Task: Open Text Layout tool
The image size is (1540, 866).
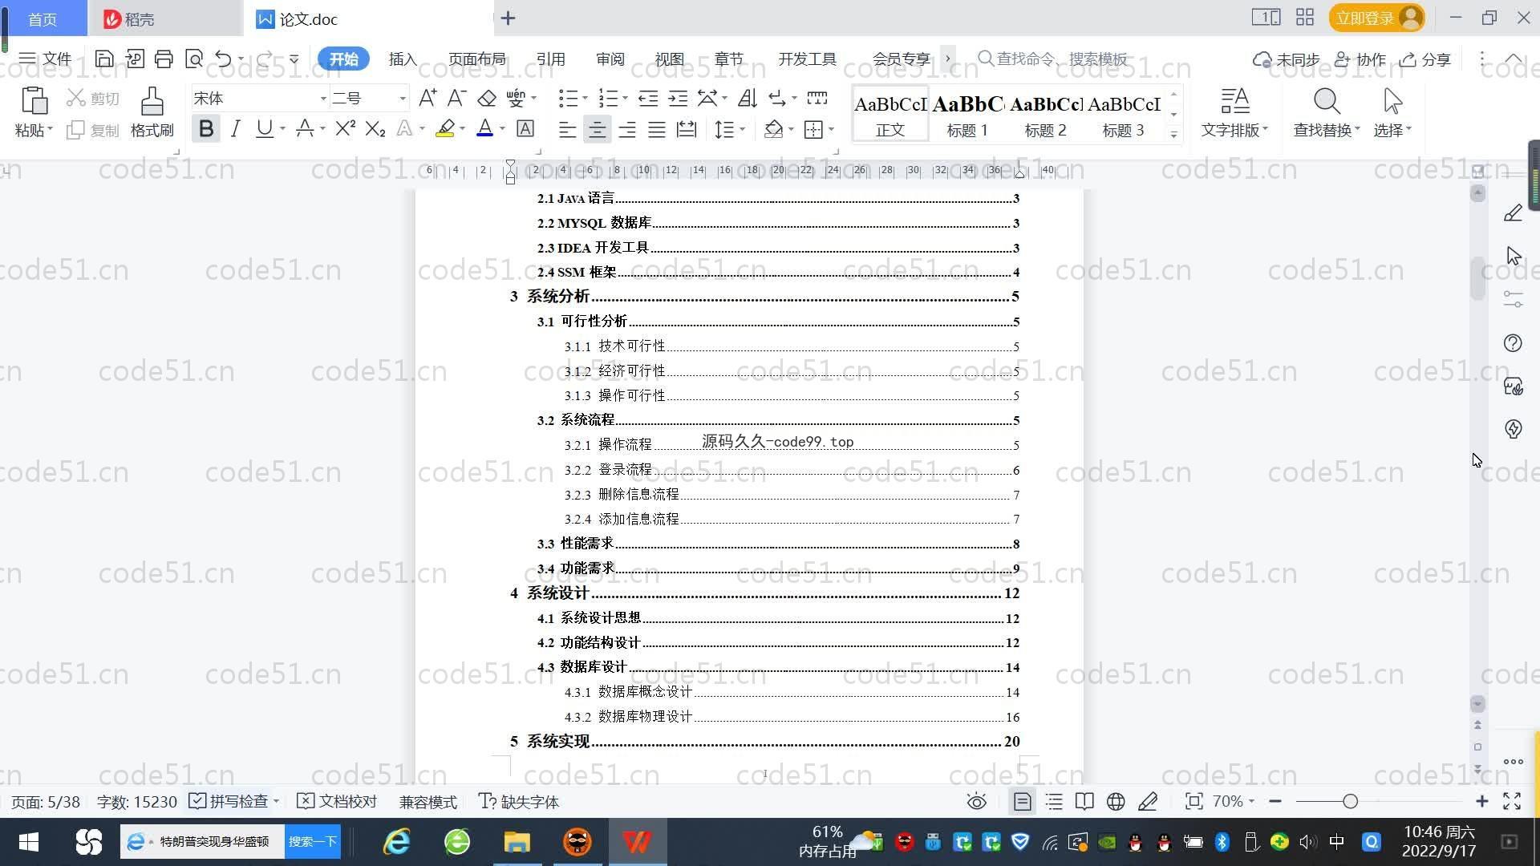Action: (1234, 112)
